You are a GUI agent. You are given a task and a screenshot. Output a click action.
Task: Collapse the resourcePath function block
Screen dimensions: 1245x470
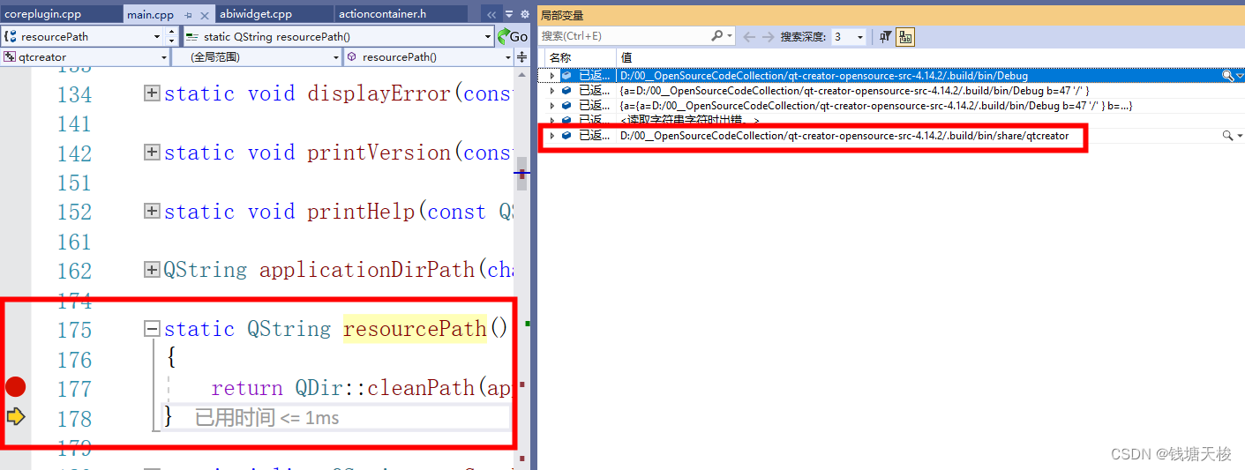(x=152, y=329)
